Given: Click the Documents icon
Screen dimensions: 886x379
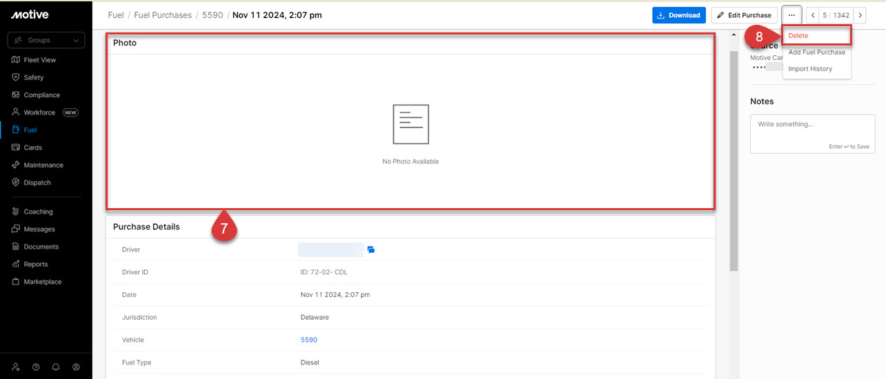Looking at the screenshot, I should coord(16,247).
